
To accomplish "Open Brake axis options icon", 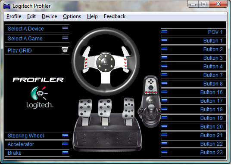I will [x=65, y=153].
